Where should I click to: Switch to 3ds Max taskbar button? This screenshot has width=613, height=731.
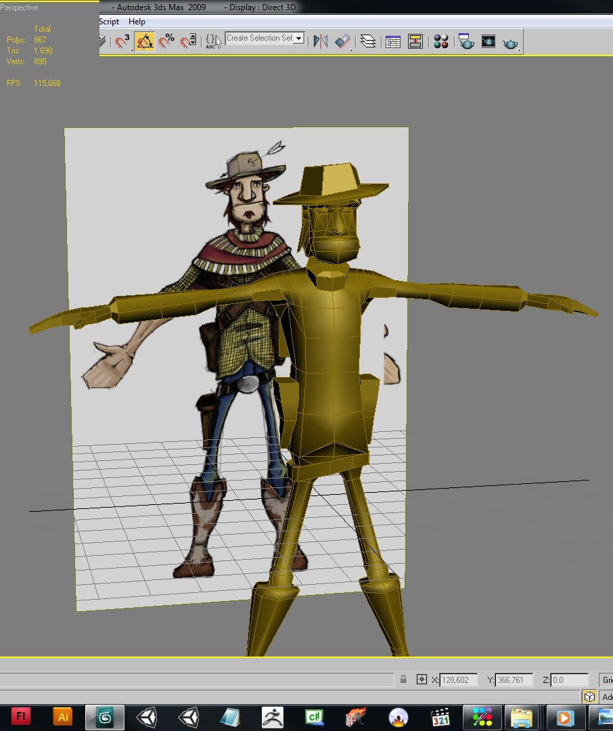point(105,717)
